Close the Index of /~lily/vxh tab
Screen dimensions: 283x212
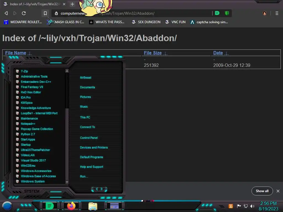tap(64, 4)
